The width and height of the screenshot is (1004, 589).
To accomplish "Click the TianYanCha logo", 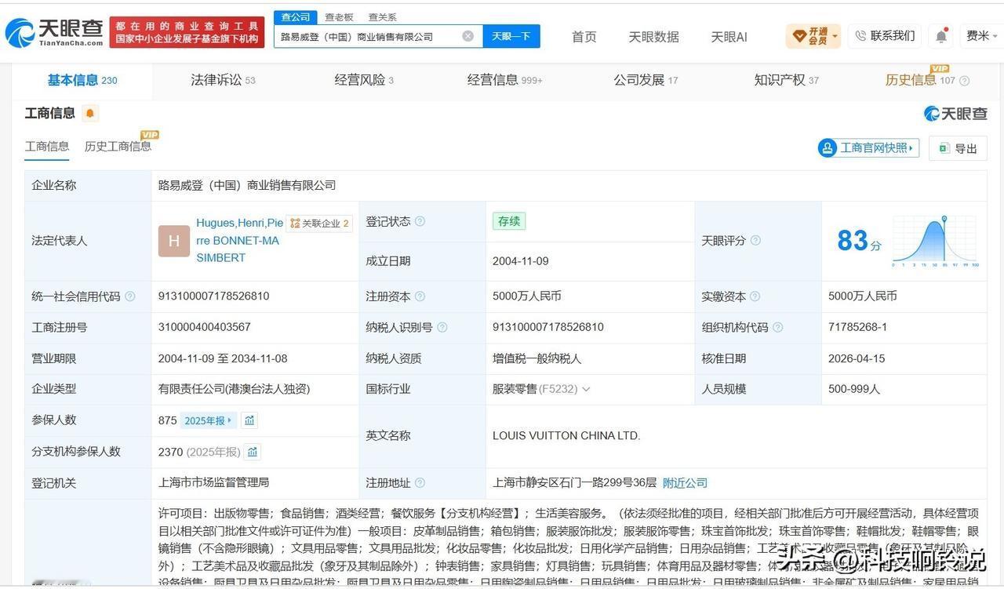I will point(53,32).
